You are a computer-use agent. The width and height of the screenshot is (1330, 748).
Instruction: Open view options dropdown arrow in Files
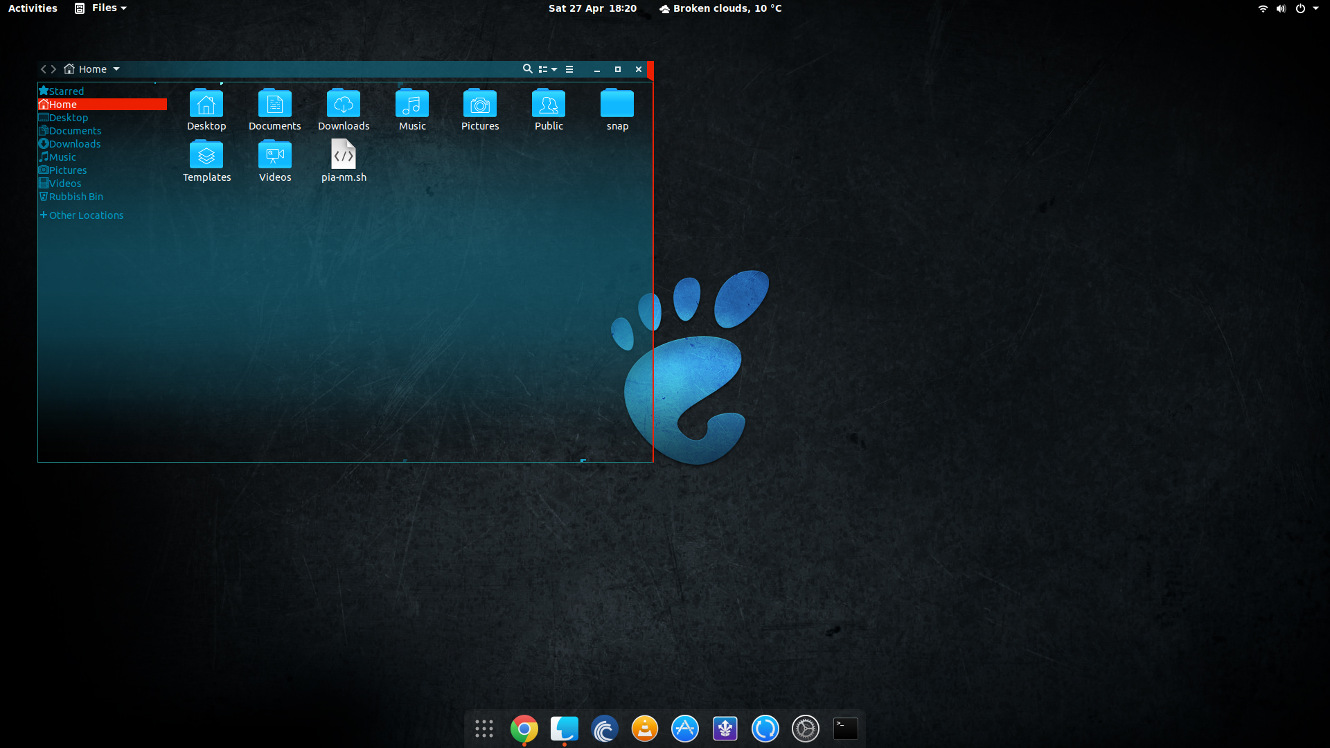pyautogui.click(x=554, y=69)
